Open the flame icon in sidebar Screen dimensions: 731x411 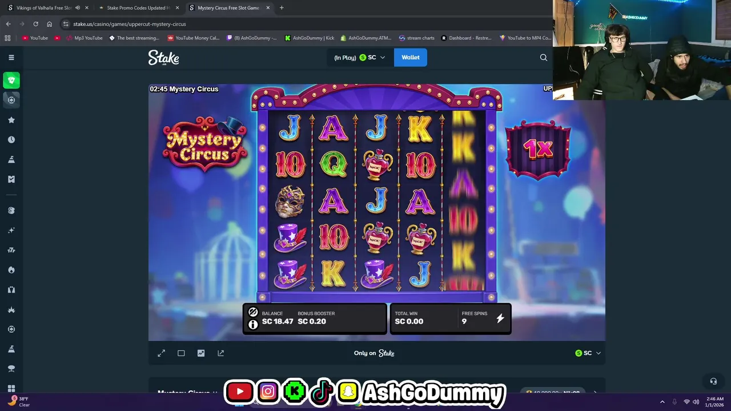point(11,270)
